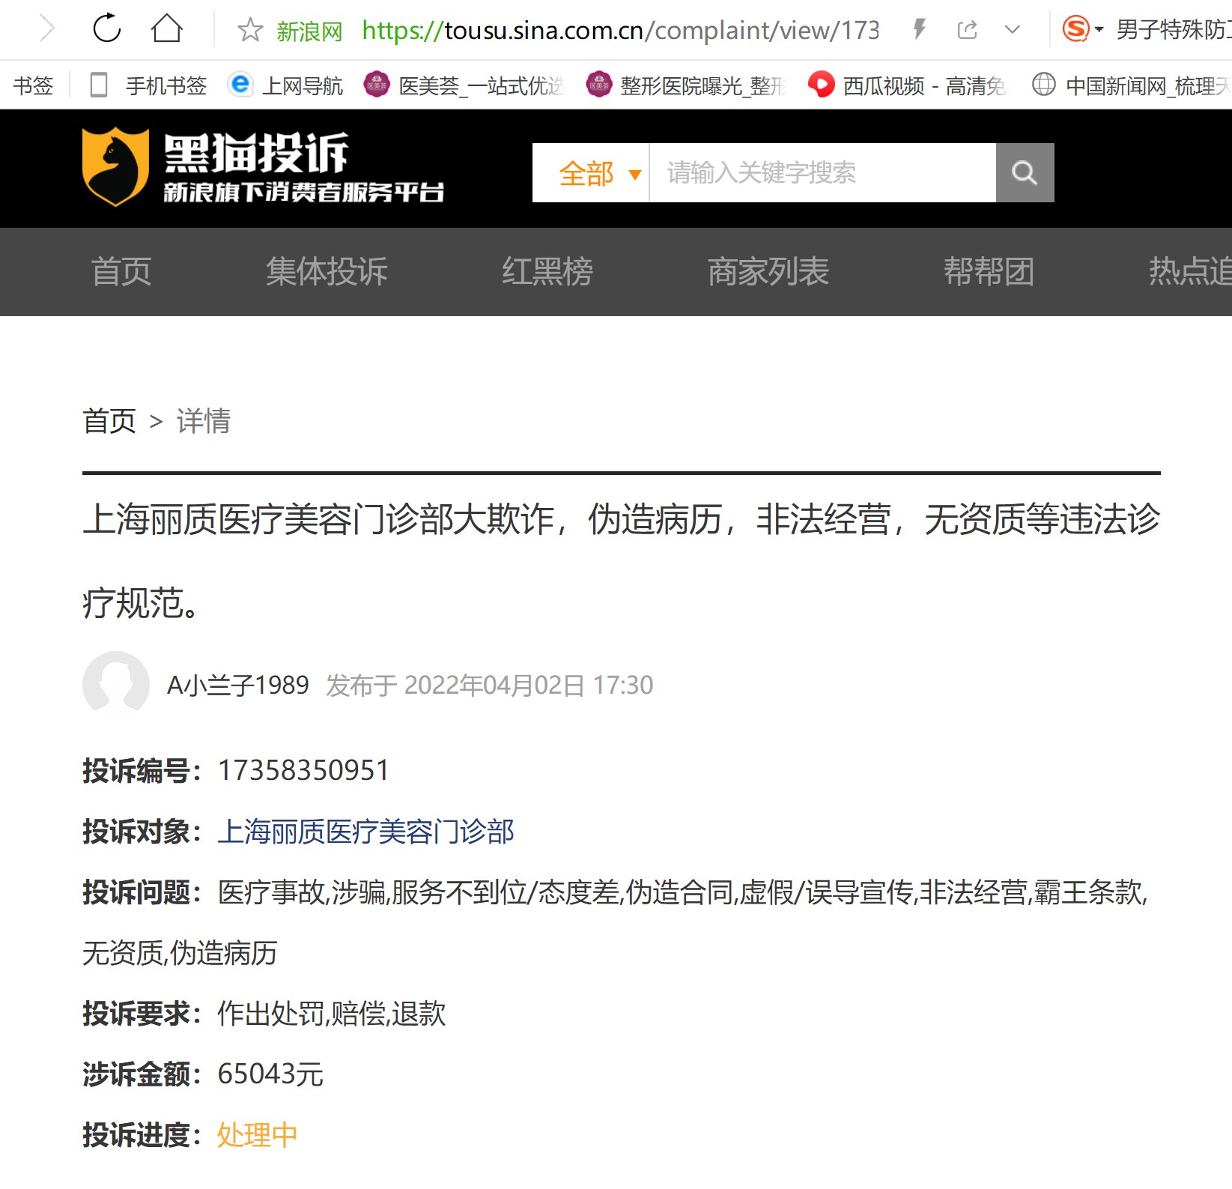Click the 黑猫投诉 cat shield logo
1232x1189 pixels.
[115, 166]
